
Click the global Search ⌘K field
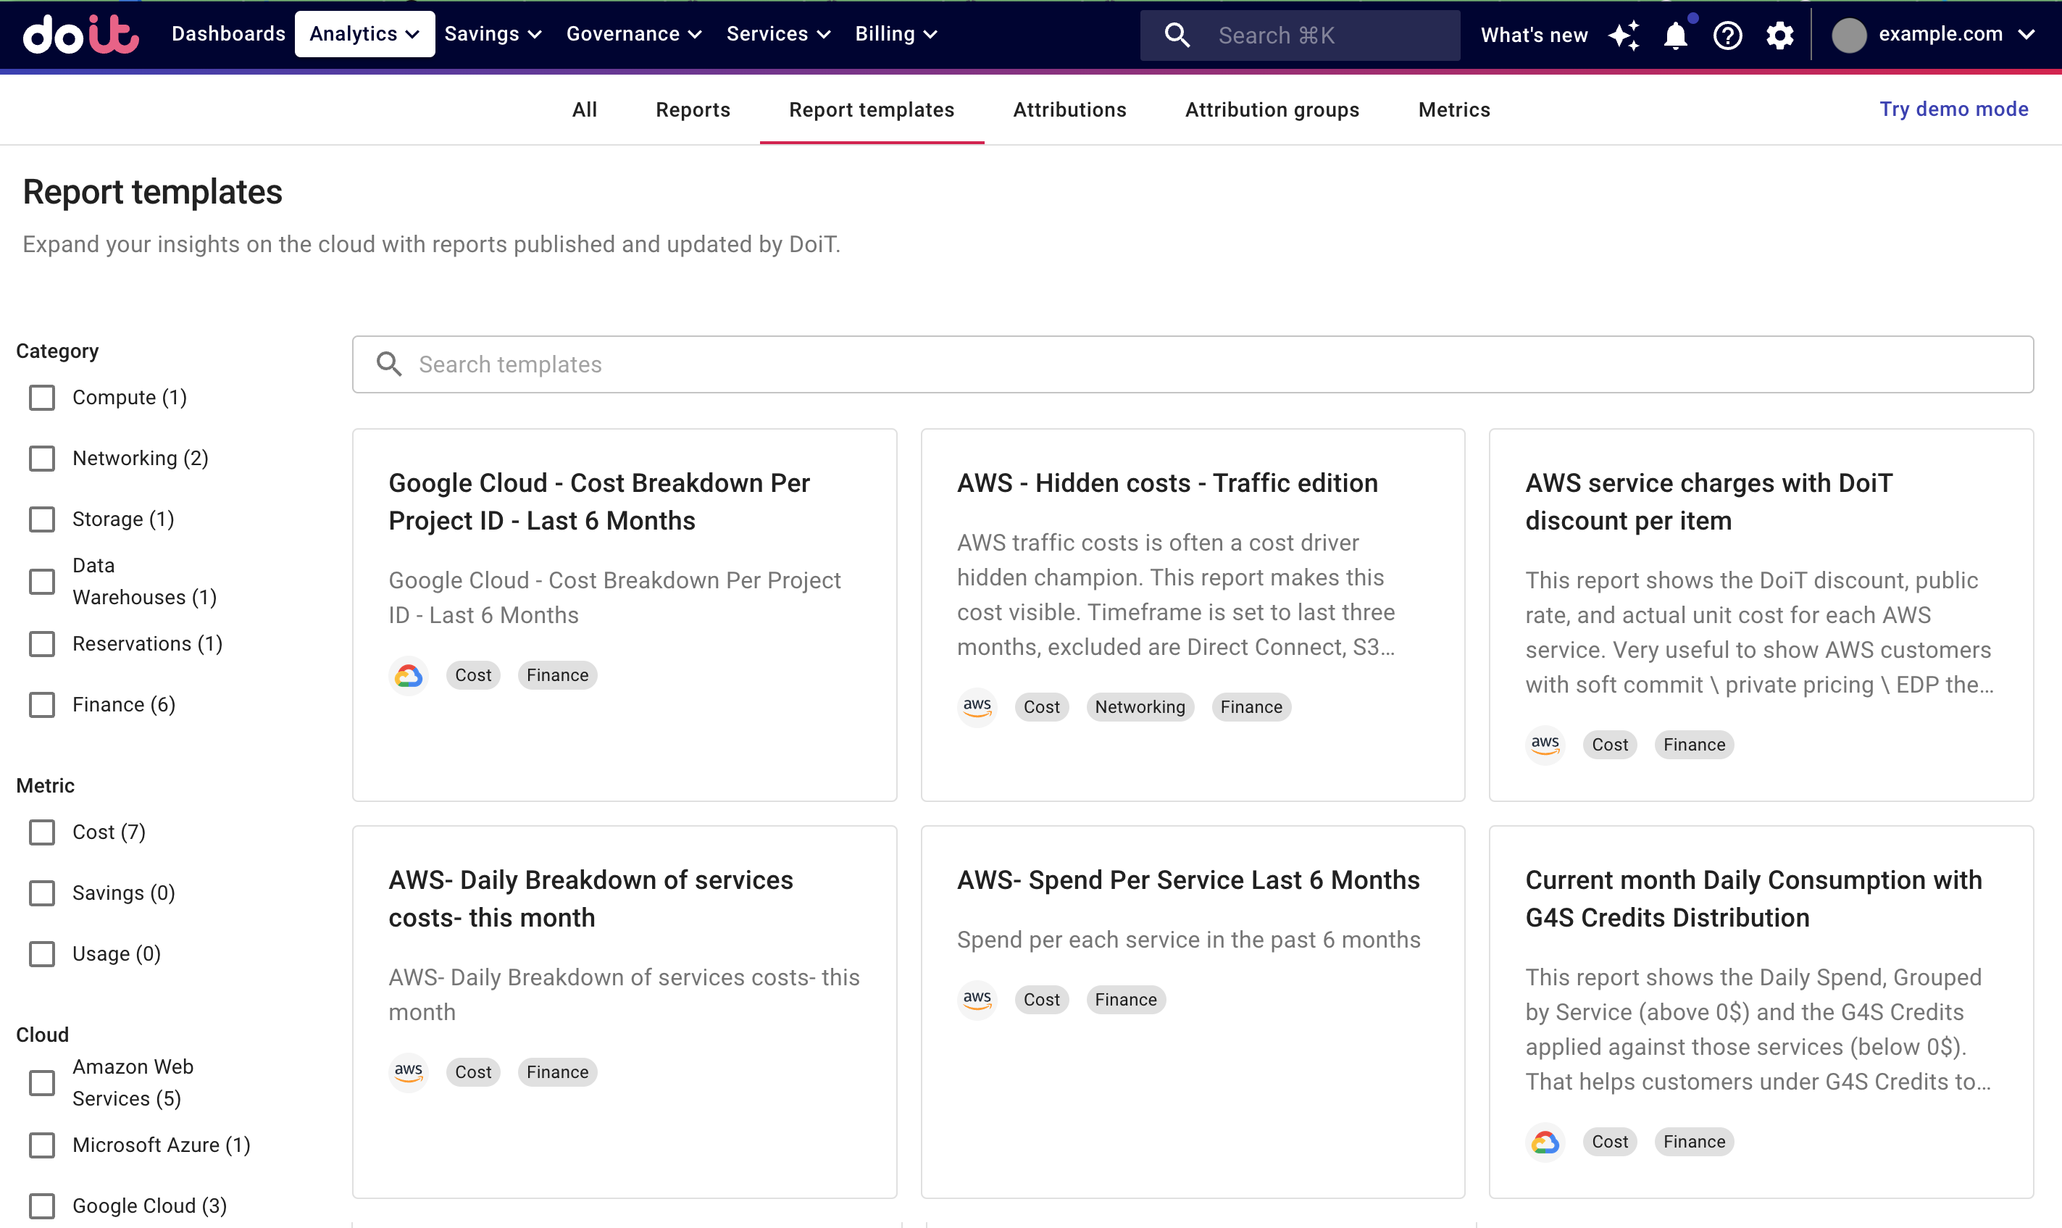pyautogui.click(x=1300, y=35)
